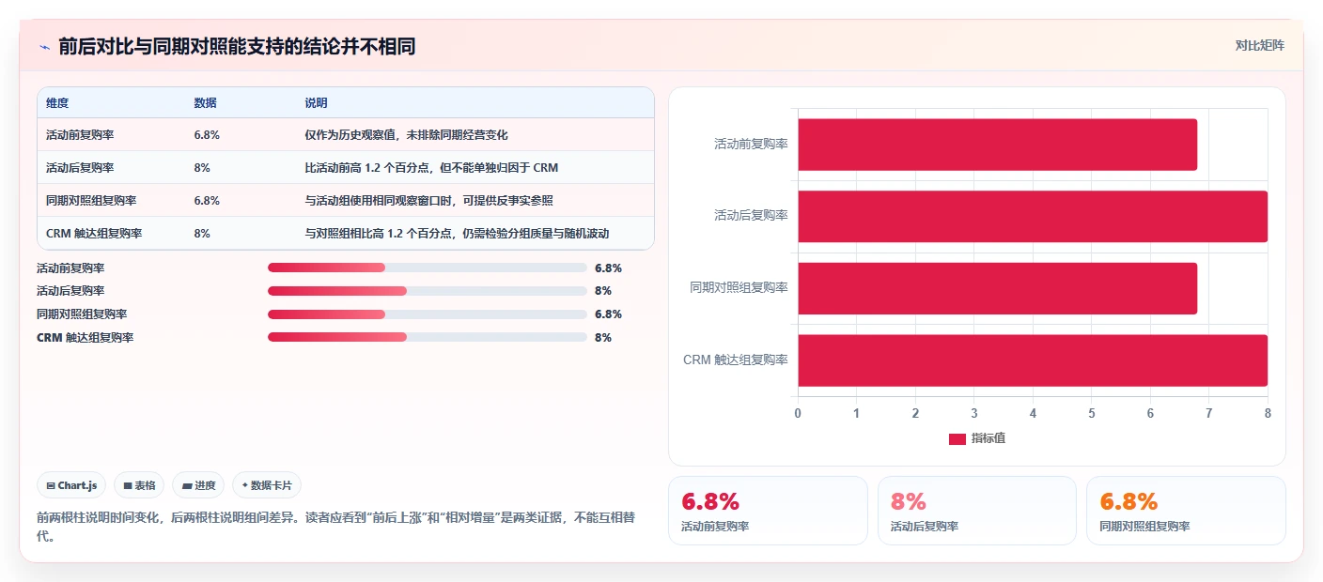1323x582 pixels.
Task: Click the 进度 tag chip
Action: (x=198, y=485)
